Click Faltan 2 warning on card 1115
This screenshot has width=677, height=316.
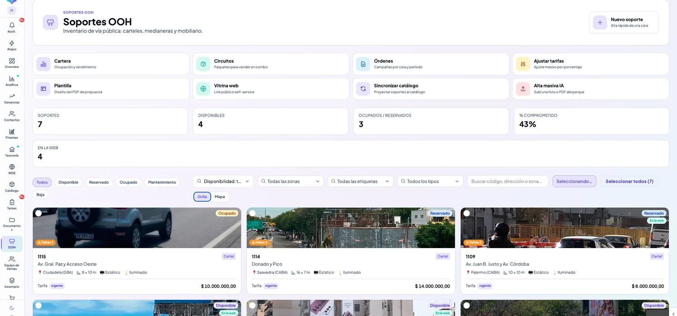(x=45, y=242)
